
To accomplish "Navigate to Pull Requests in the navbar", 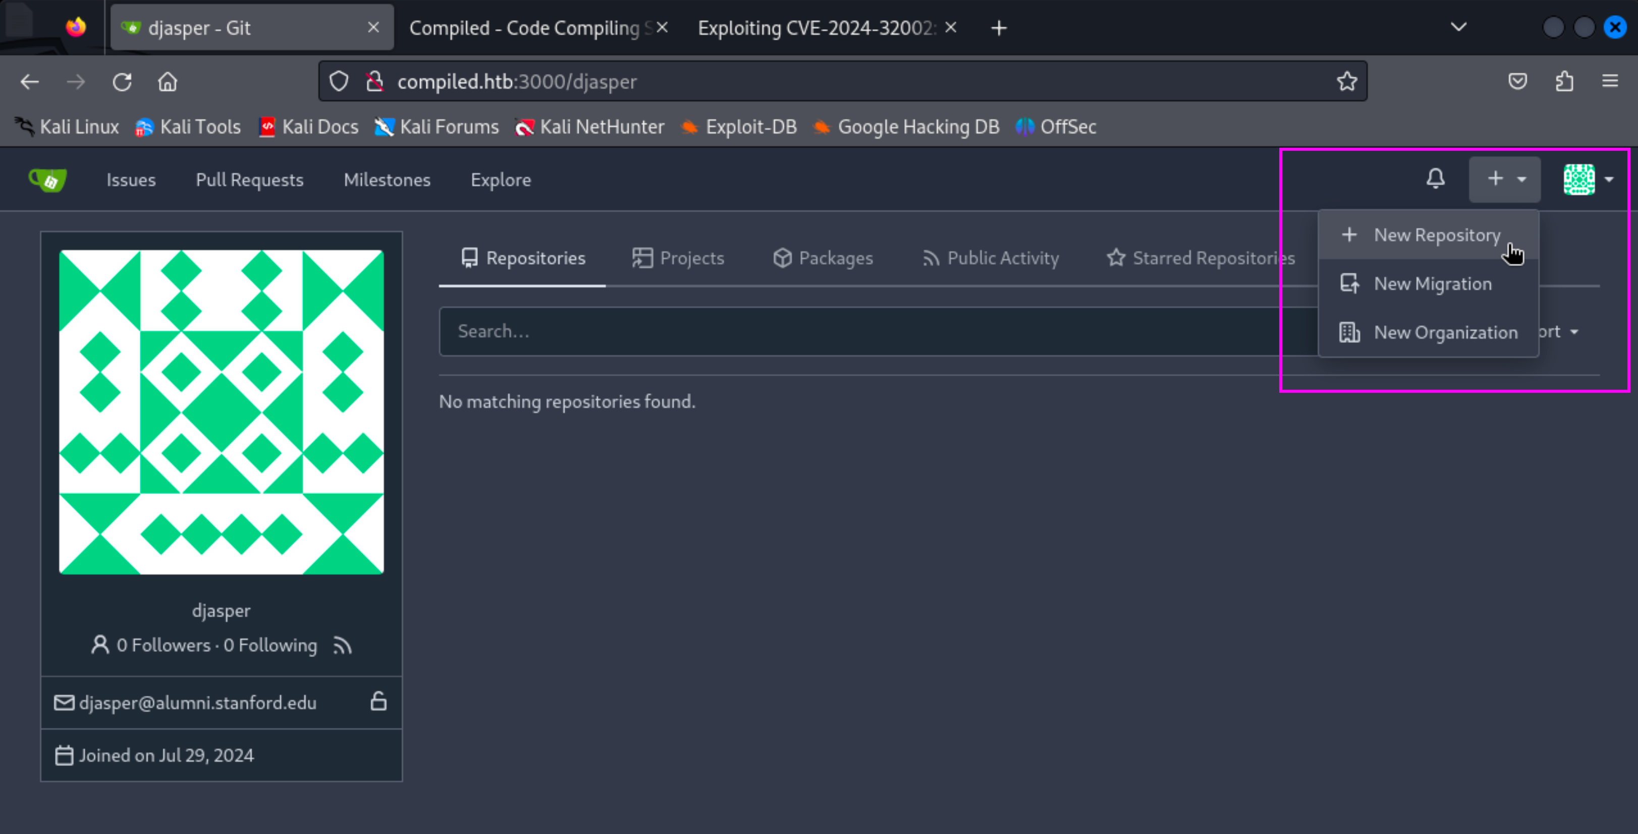I will coord(249,180).
